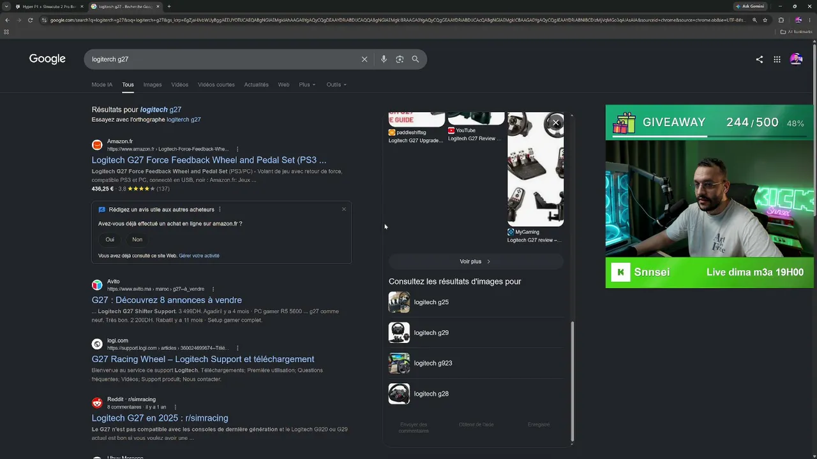Select the logitech g25 image suggestion
This screenshot has height=459, width=817.
[476, 302]
